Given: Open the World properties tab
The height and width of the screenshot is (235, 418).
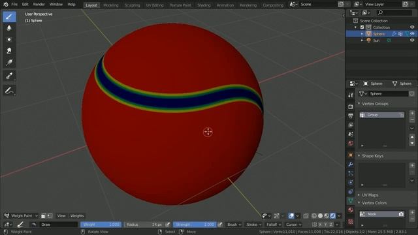Looking at the screenshot, I should point(351,143).
